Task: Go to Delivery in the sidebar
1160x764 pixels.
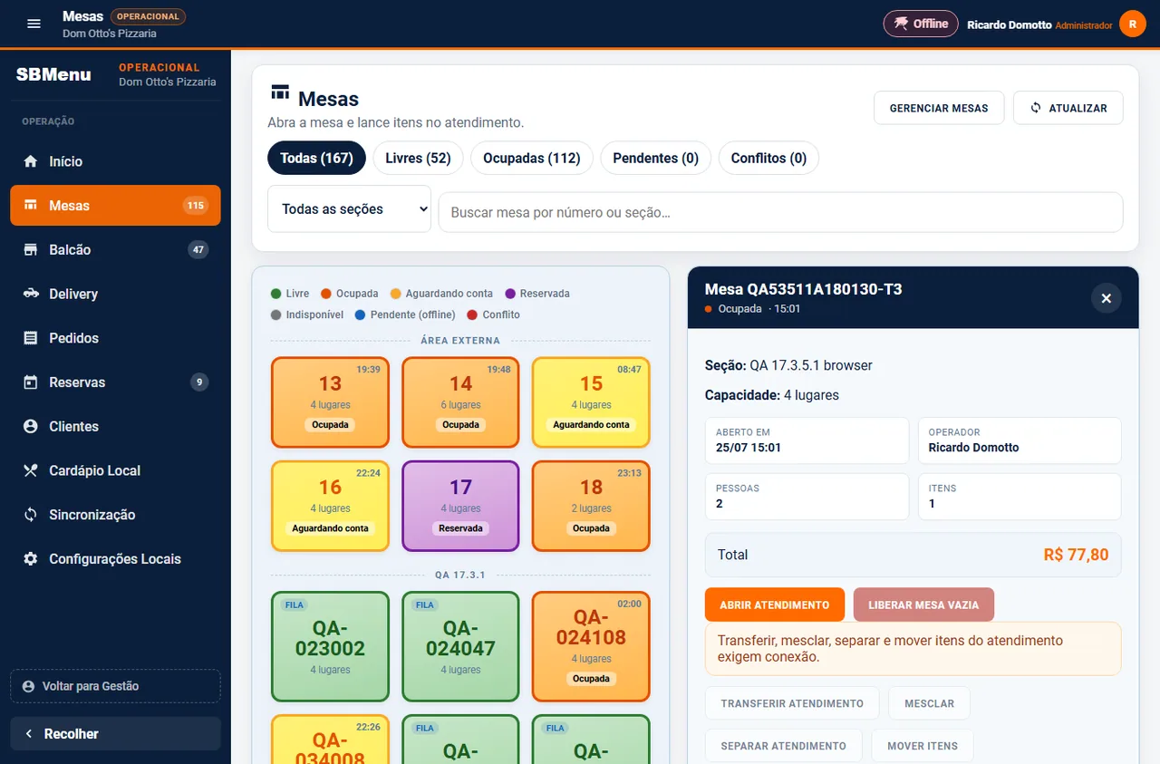Action: 115,294
